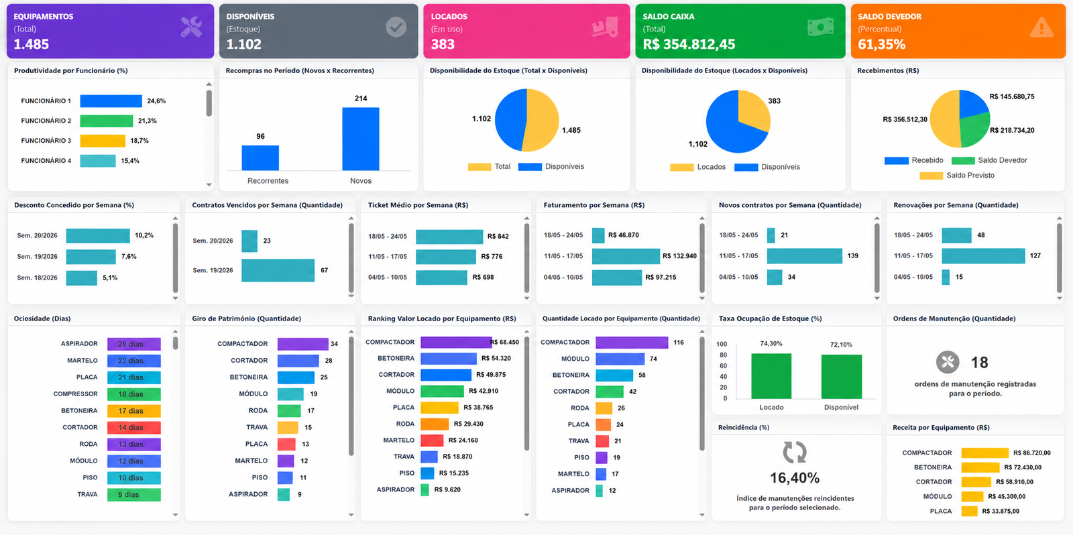Click the TRAVA 9 dias bar
1073x535 pixels.
coord(134,495)
